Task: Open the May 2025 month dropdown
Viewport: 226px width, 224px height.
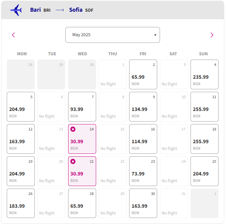Action: 112,35
